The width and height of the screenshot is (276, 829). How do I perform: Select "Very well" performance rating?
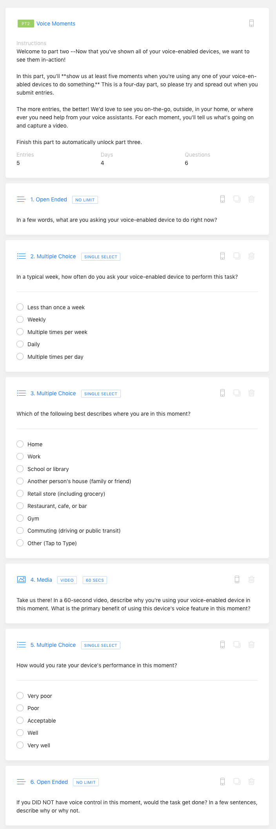point(20,745)
